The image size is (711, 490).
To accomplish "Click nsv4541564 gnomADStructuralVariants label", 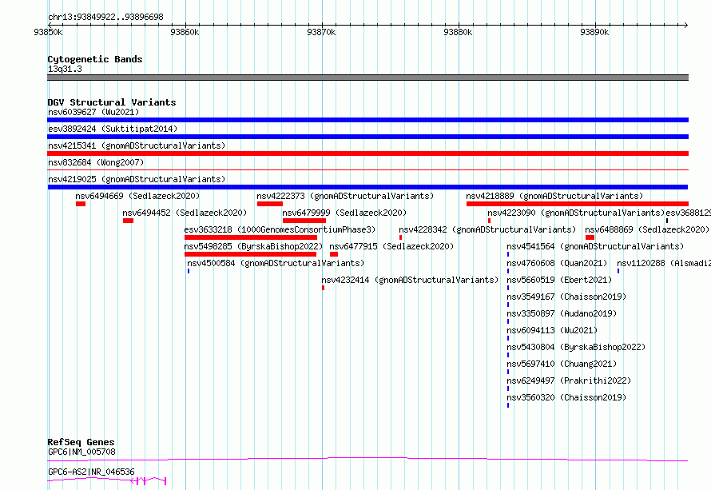I will (595, 246).
